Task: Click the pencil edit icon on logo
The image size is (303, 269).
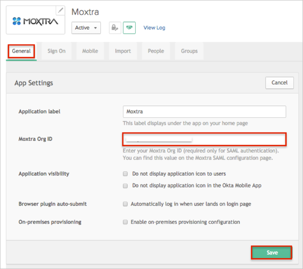Action: pyautogui.click(x=60, y=10)
